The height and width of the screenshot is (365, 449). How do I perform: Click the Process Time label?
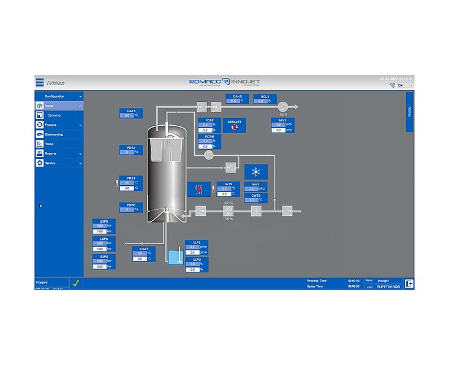[317, 281]
